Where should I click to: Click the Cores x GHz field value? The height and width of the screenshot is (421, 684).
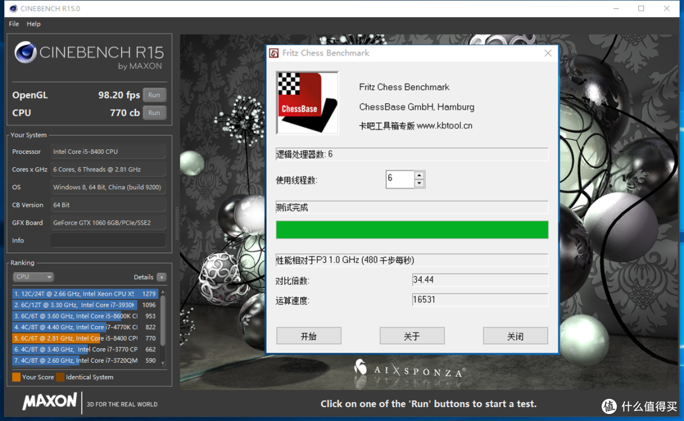pyautogui.click(x=108, y=169)
